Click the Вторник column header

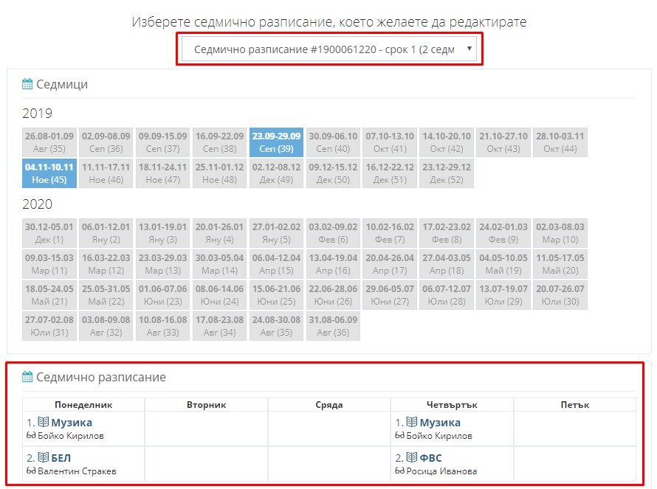(x=206, y=405)
